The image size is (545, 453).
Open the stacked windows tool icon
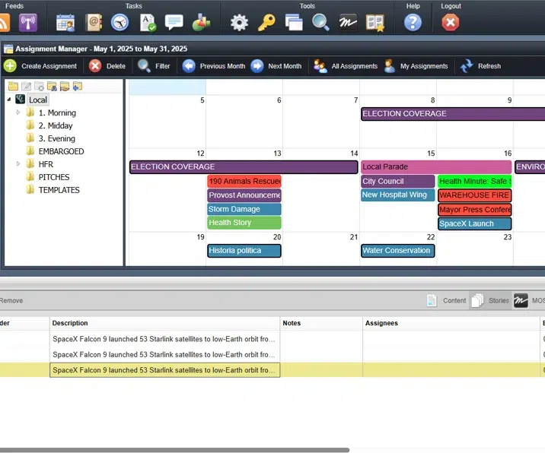point(294,23)
